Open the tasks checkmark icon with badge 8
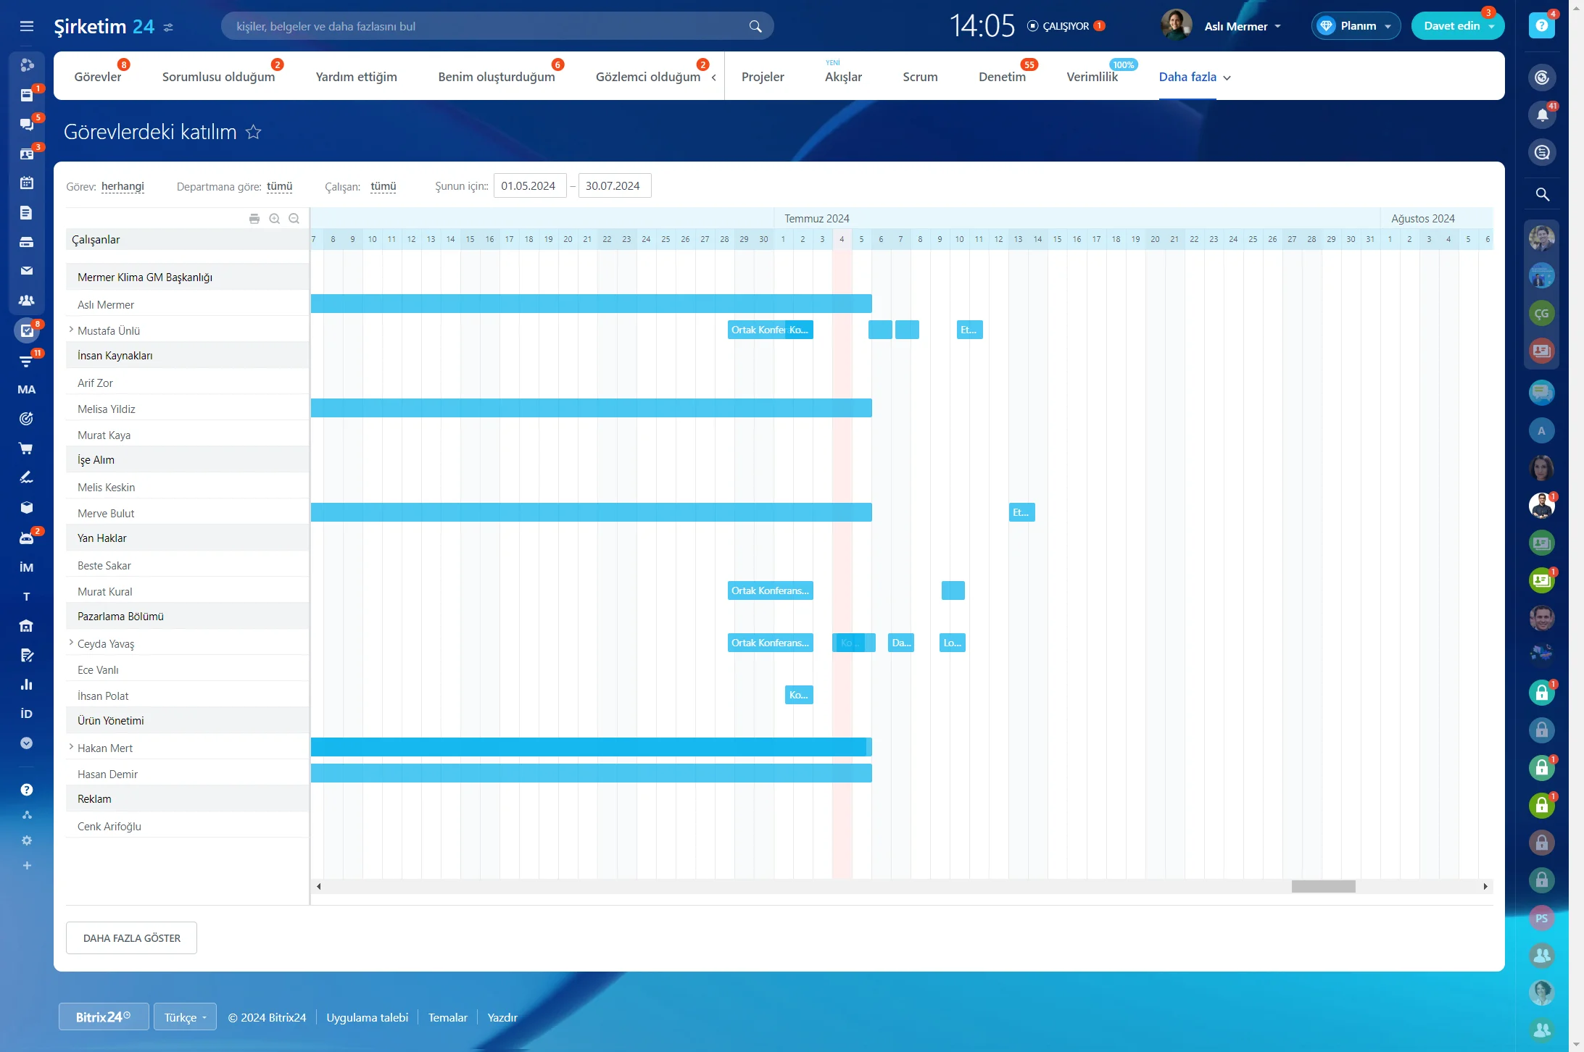This screenshot has width=1584, height=1052. 27,330
